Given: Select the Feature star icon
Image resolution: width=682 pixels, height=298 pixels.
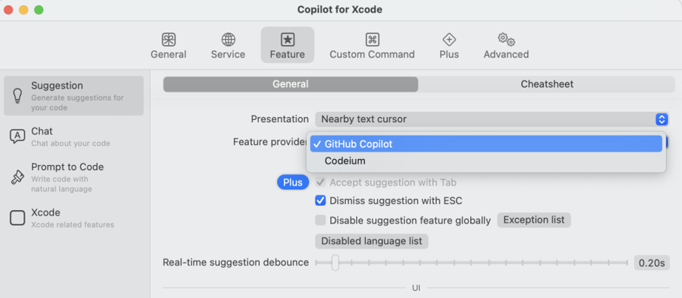Looking at the screenshot, I should tap(287, 40).
